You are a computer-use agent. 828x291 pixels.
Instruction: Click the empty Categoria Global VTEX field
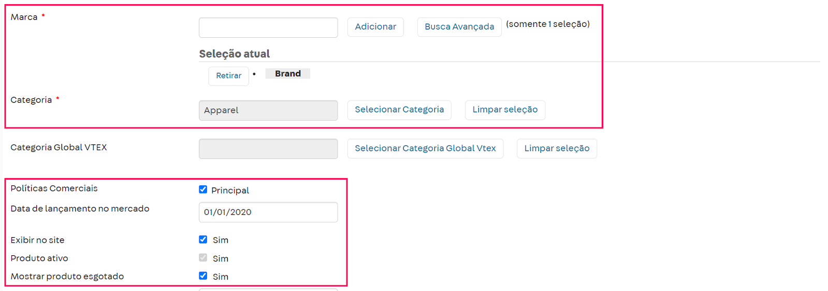pyautogui.click(x=268, y=149)
